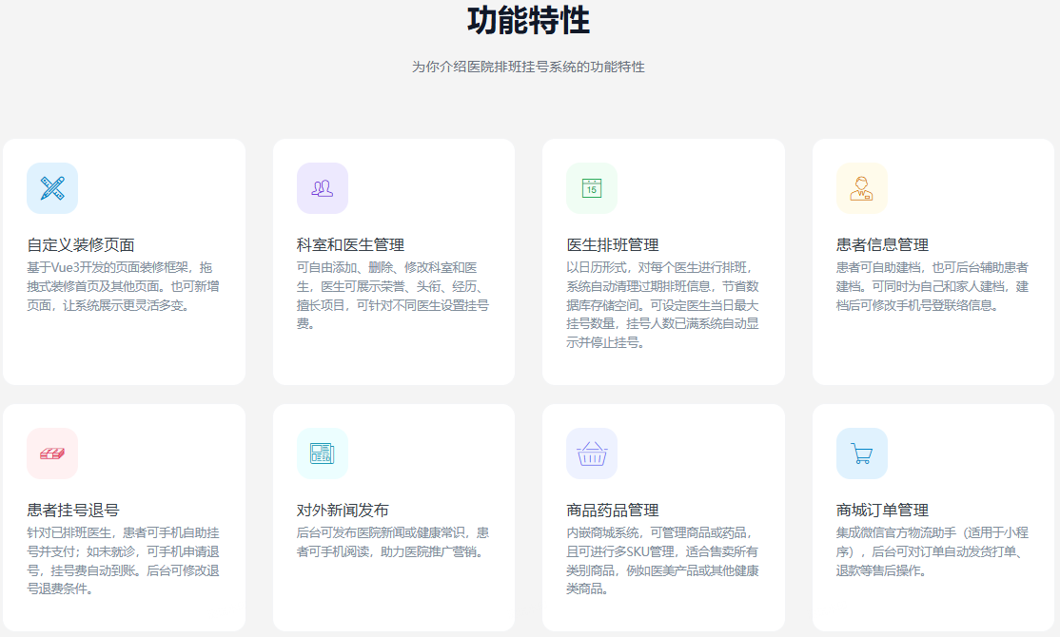Select the 患者信息管理 heading
The width and height of the screenshot is (1060, 637).
pos(882,245)
